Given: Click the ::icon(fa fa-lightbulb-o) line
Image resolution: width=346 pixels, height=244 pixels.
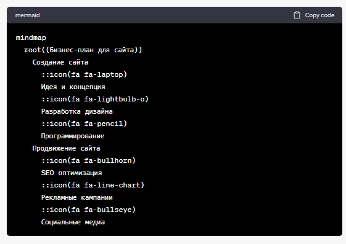Looking at the screenshot, I should pyautogui.click(x=95, y=99).
